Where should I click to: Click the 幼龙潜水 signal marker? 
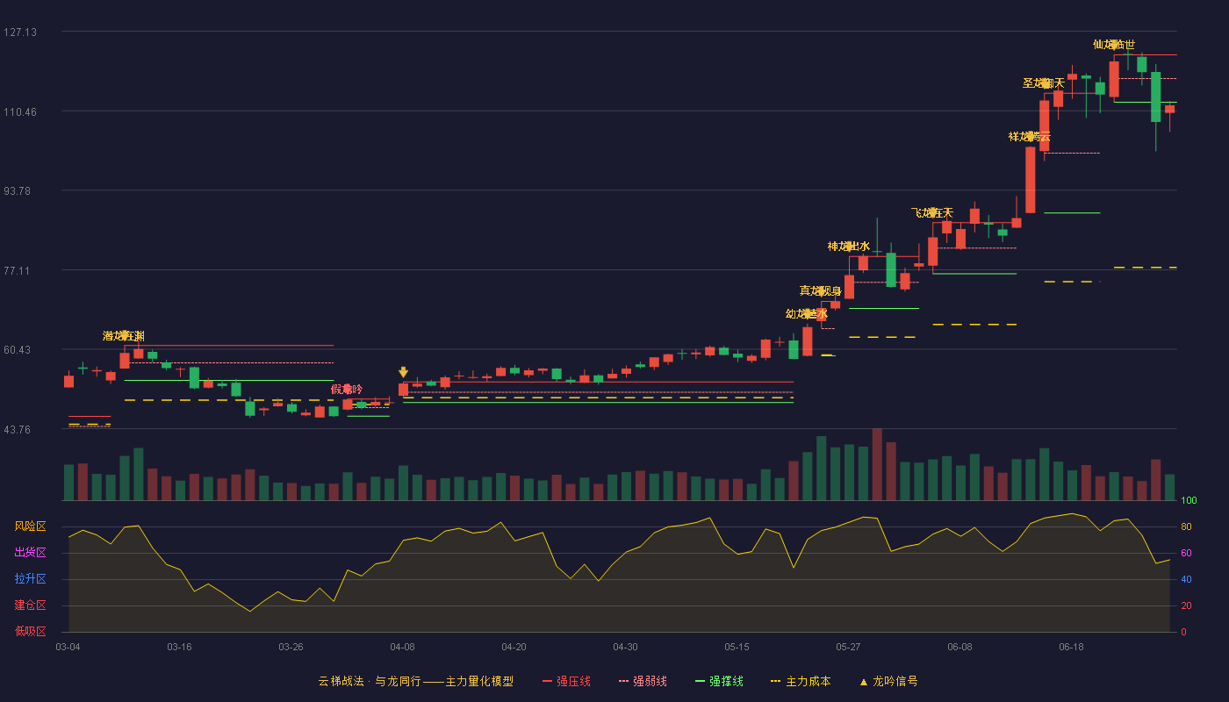click(x=807, y=313)
